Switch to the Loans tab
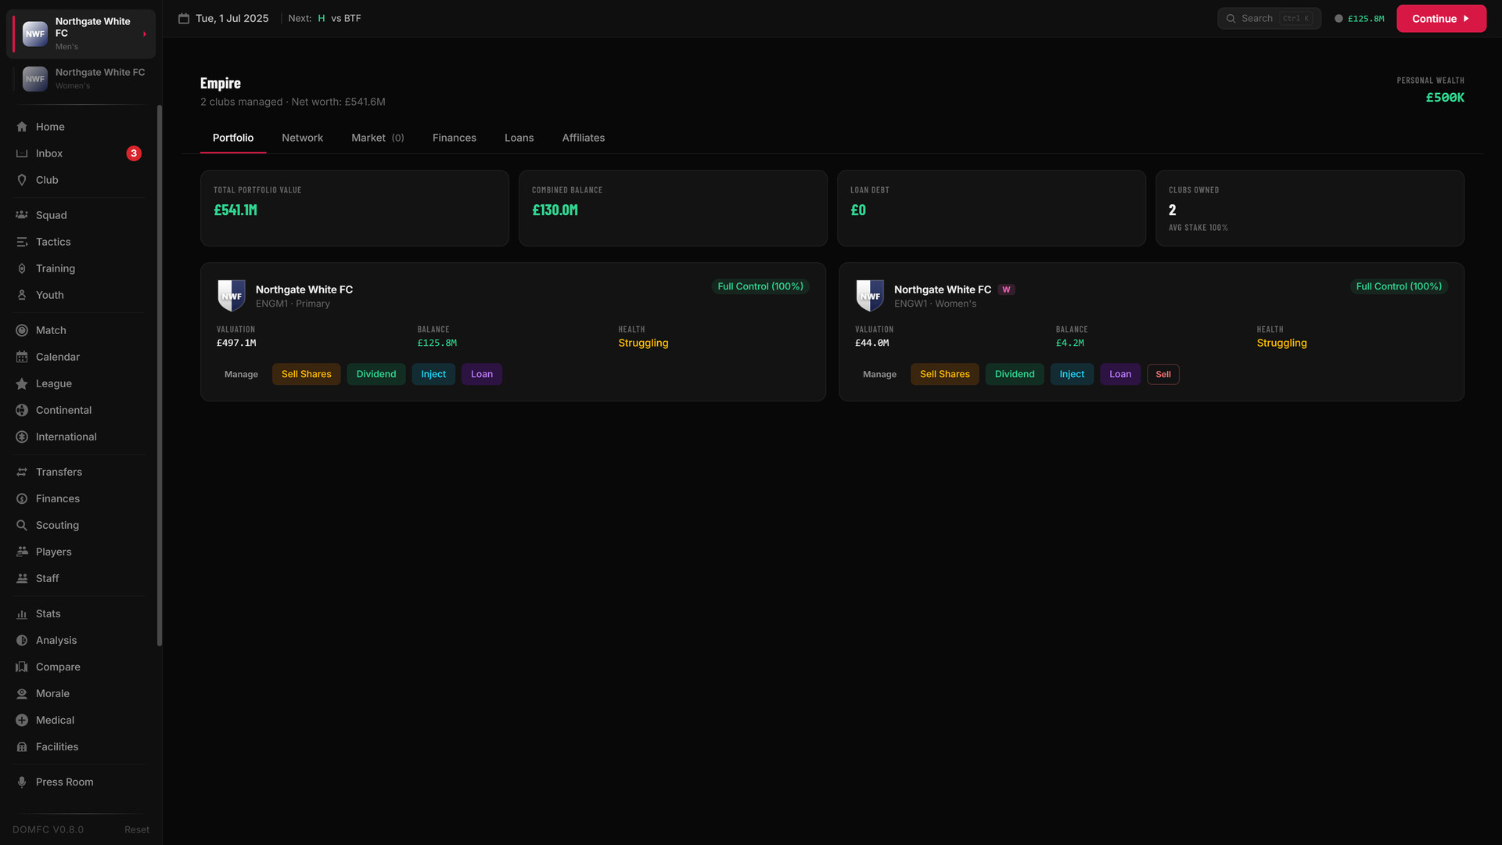Viewport: 1502px width, 845px height. coord(519,138)
